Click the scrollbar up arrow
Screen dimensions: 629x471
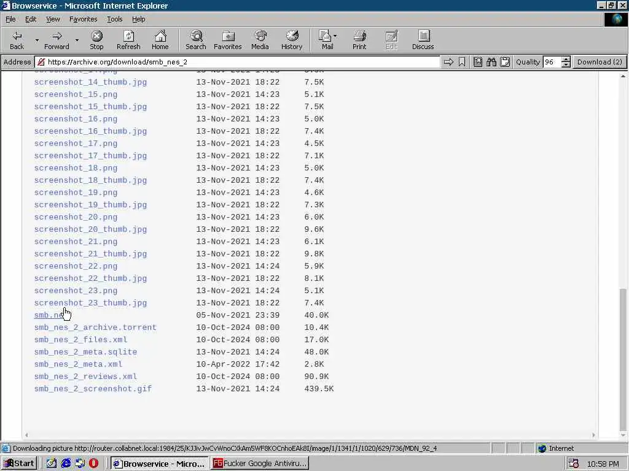[x=623, y=75]
